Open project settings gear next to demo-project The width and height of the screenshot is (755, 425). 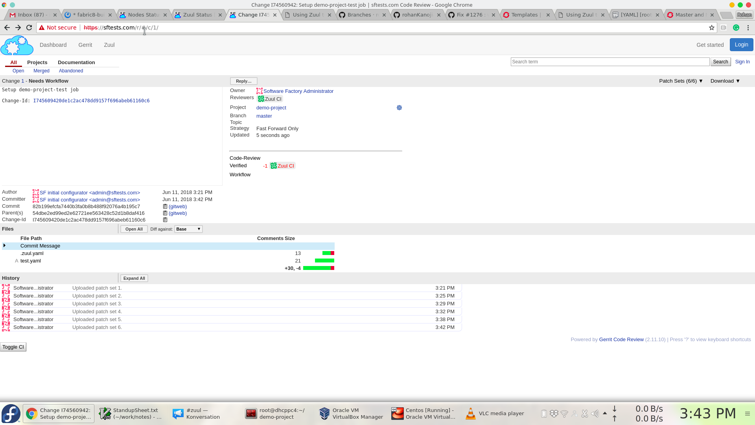point(399,107)
